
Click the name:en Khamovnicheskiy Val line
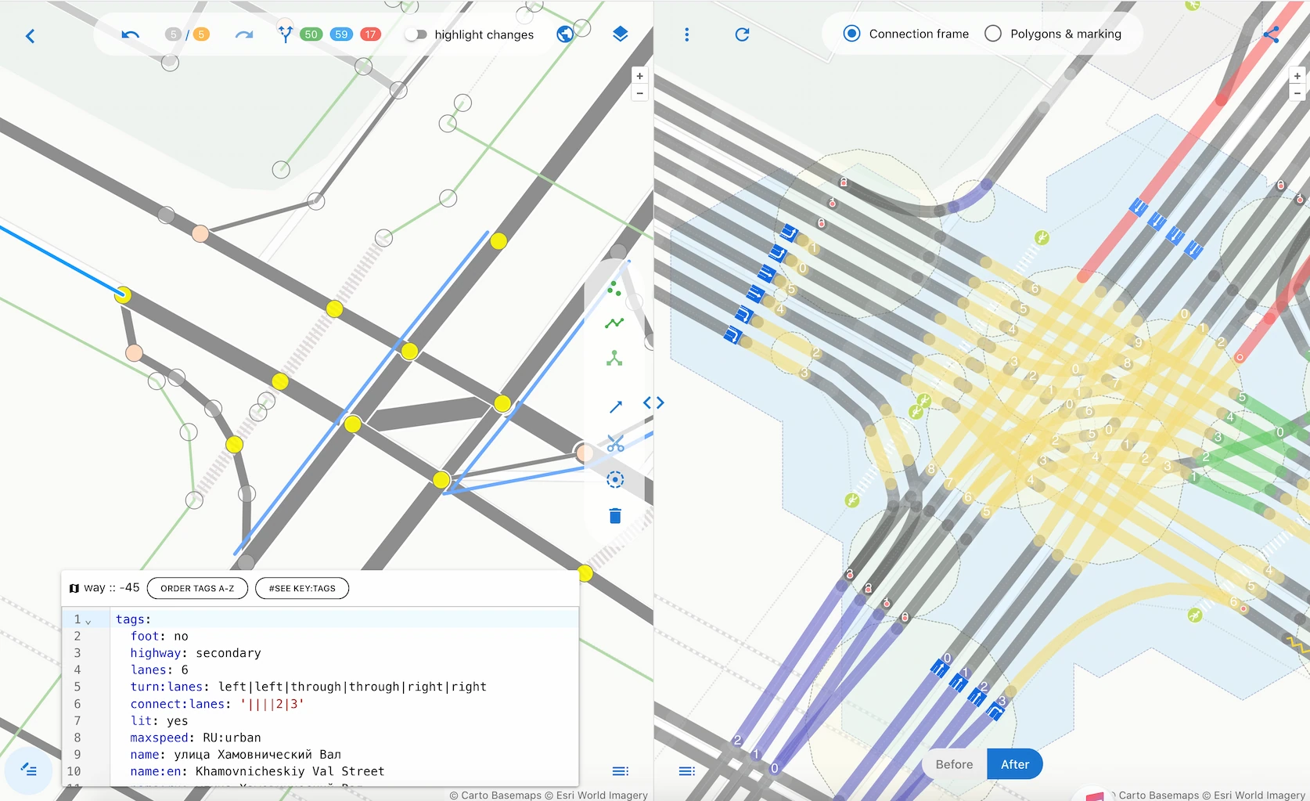tap(257, 771)
